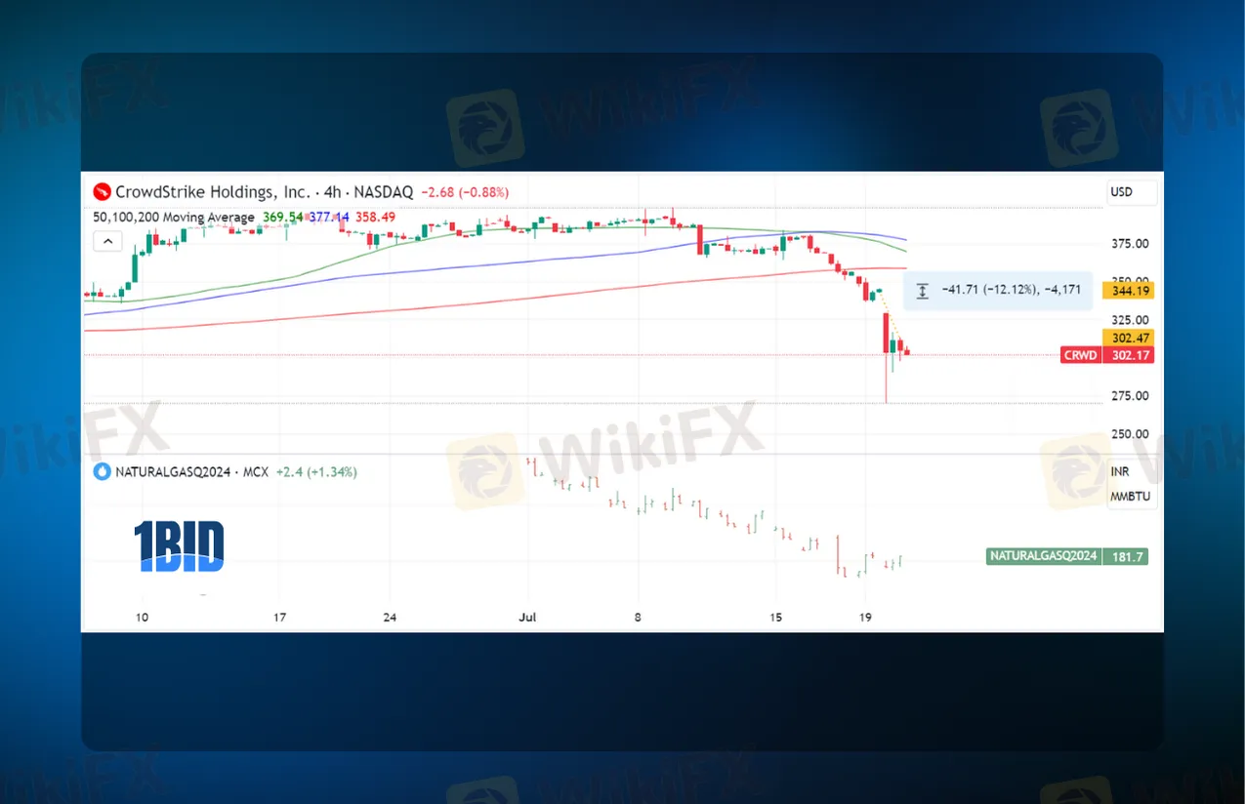Click the 375.00 price axis label
Viewport: 1245px width, 804px height.
tap(1130, 244)
